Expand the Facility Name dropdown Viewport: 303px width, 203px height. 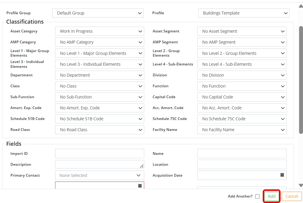(241, 130)
